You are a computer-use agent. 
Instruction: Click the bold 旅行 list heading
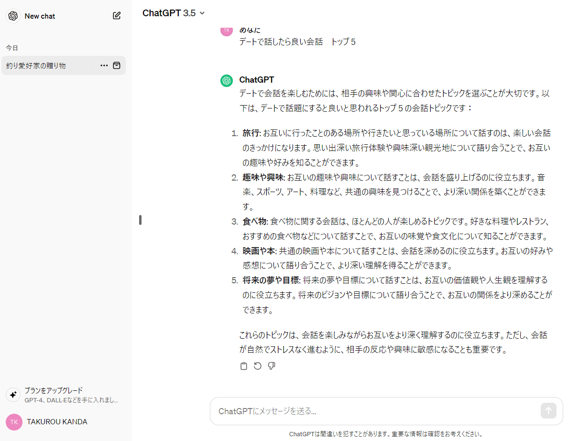(251, 133)
